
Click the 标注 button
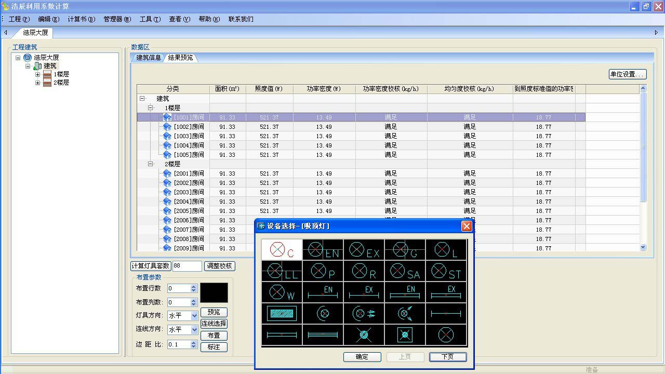pos(214,347)
